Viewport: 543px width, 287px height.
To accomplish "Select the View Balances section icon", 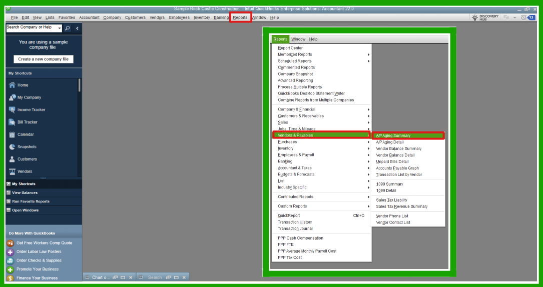I will (9, 192).
